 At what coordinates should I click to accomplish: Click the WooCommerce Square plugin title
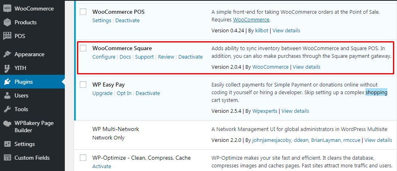pyautogui.click(x=122, y=48)
